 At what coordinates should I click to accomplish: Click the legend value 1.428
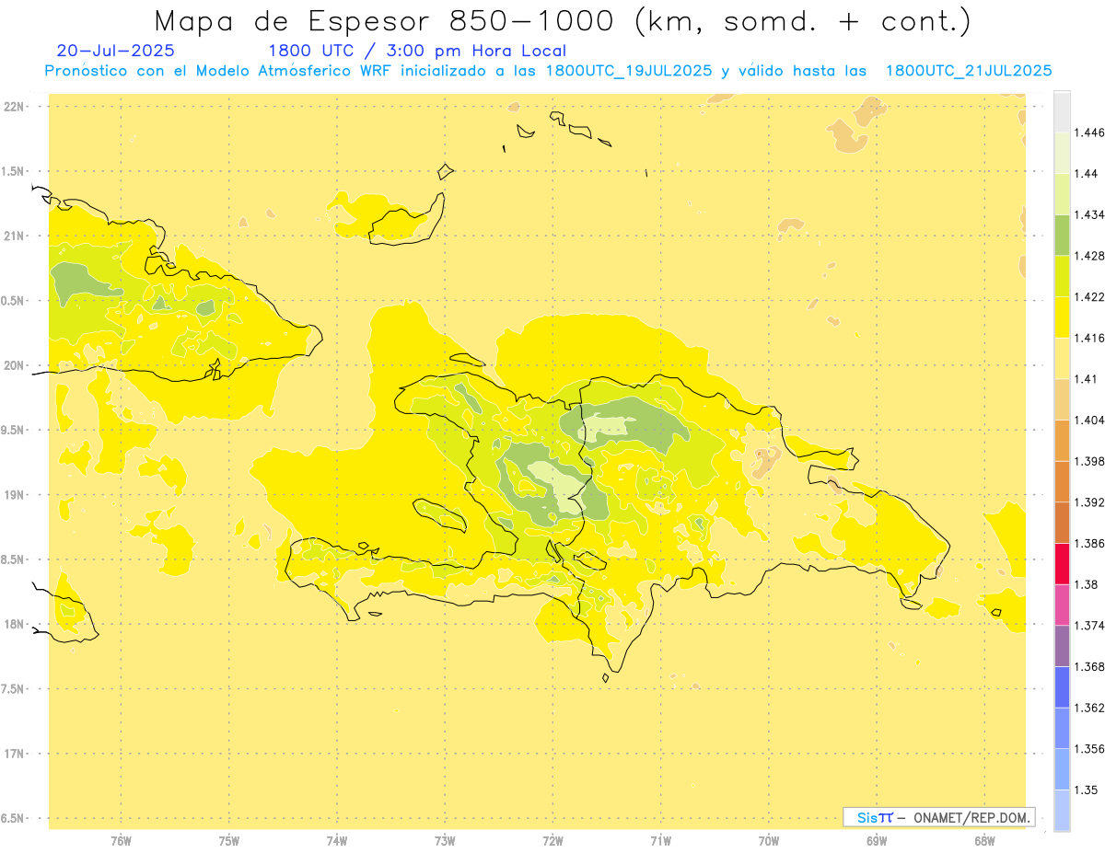coord(1089,256)
